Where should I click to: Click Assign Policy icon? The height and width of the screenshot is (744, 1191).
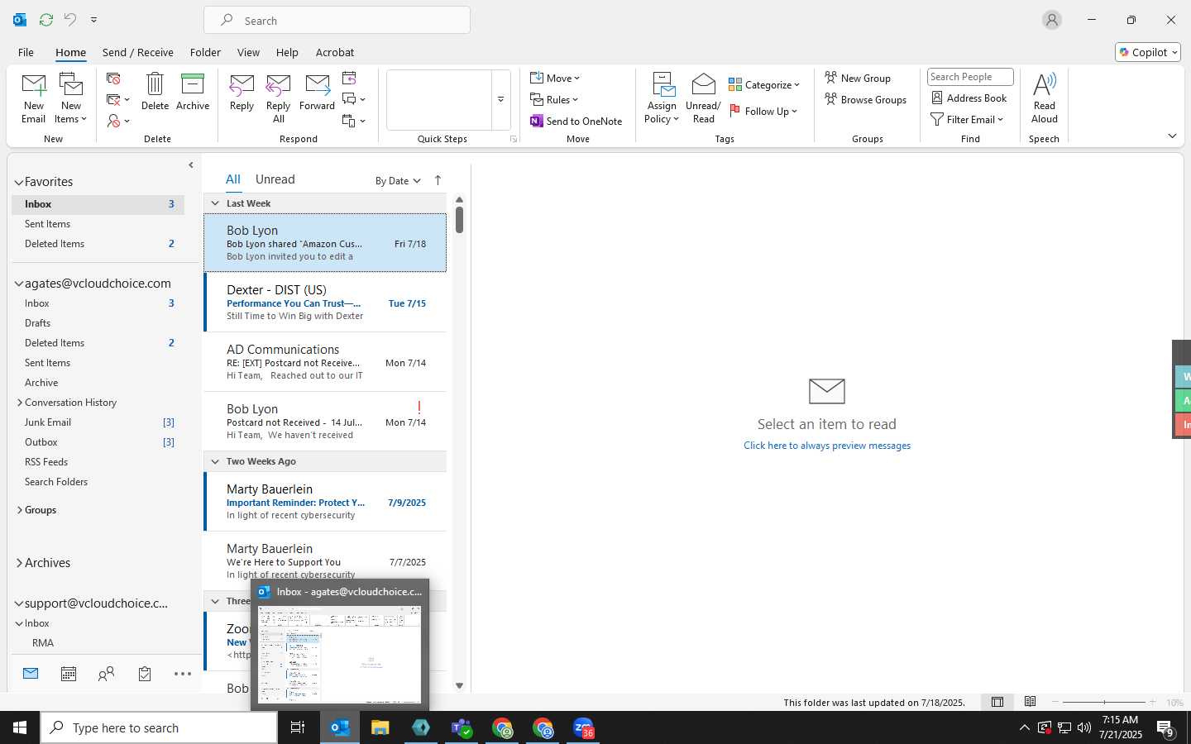662,98
